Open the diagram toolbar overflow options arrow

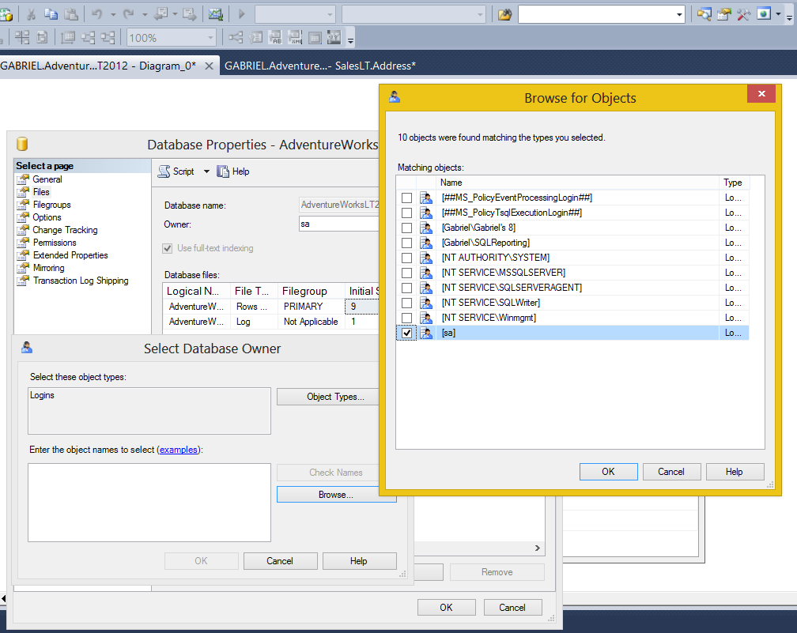(350, 40)
